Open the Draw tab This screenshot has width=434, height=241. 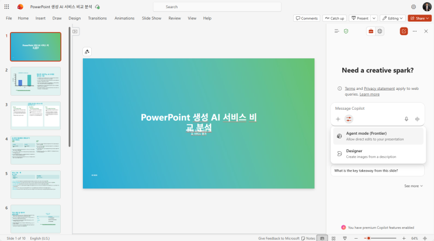pyautogui.click(x=57, y=18)
